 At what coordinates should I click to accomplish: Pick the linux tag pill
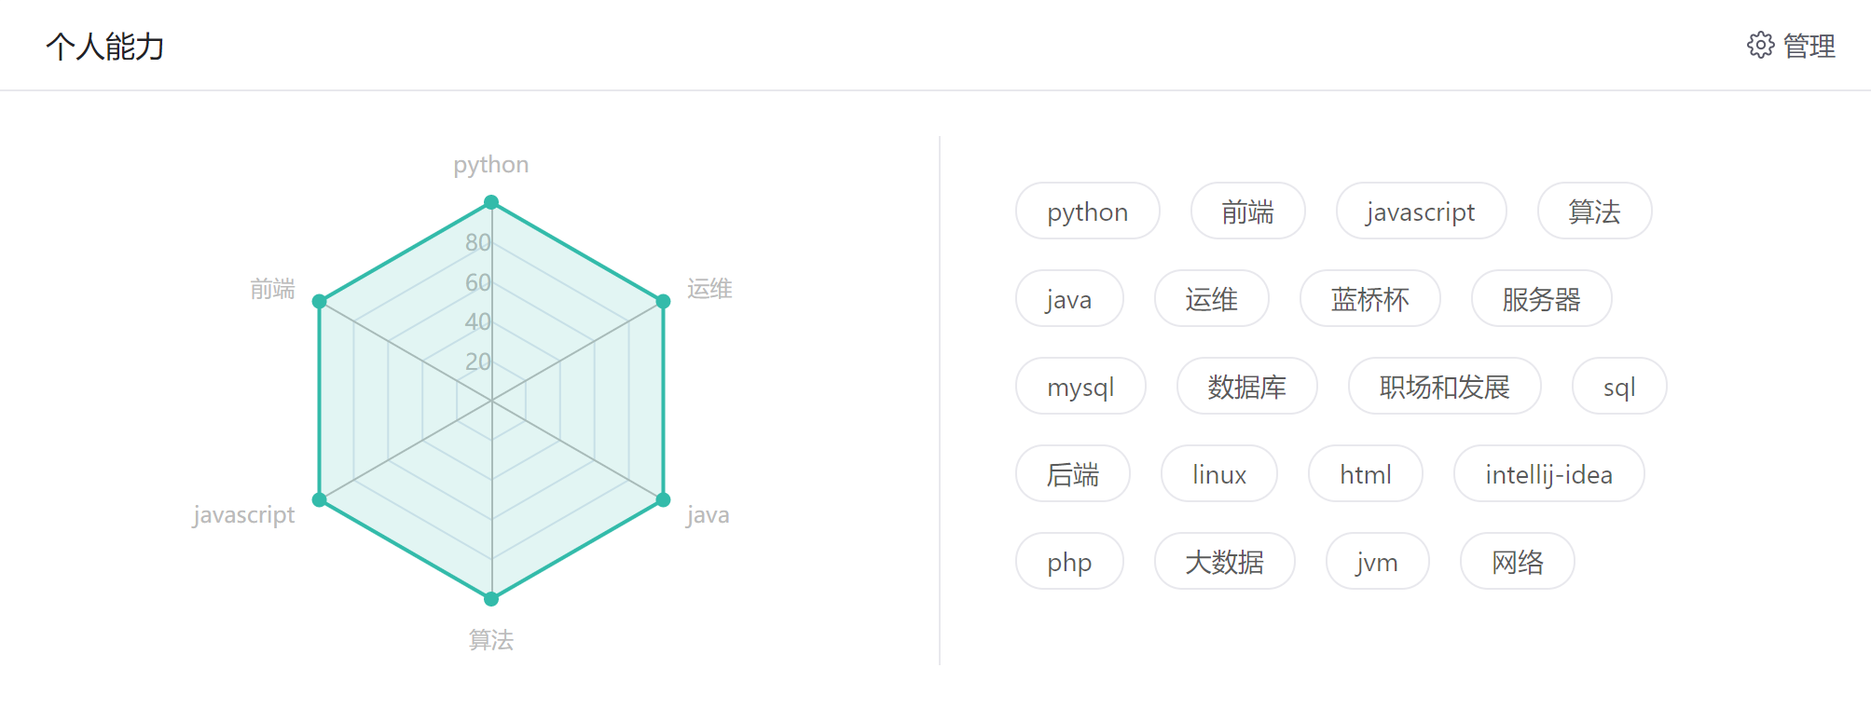[x=1218, y=474]
